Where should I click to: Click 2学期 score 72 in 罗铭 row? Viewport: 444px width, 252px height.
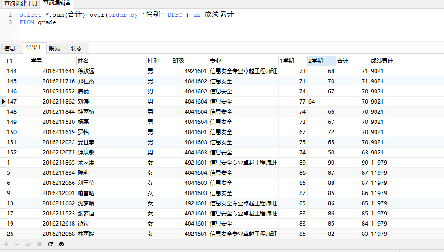321,132
